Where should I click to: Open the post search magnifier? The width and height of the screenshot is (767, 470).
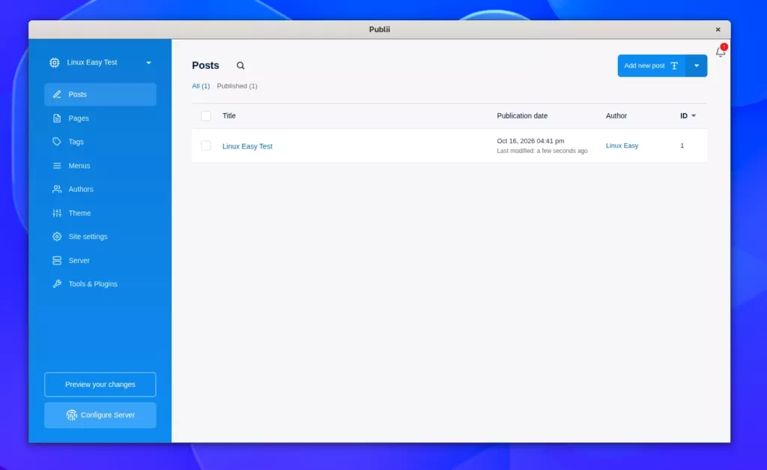240,66
